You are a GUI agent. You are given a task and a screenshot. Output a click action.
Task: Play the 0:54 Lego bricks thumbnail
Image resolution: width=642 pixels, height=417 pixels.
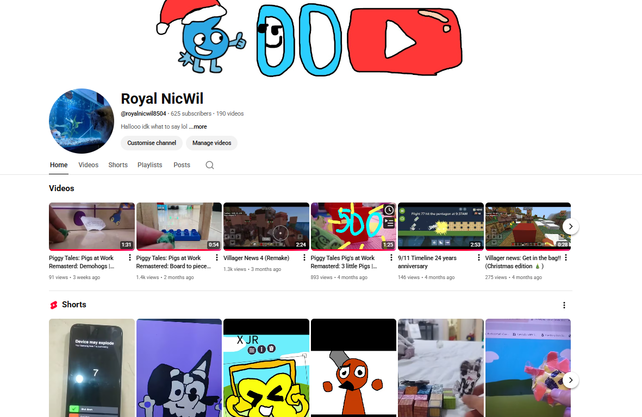click(x=179, y=226)
